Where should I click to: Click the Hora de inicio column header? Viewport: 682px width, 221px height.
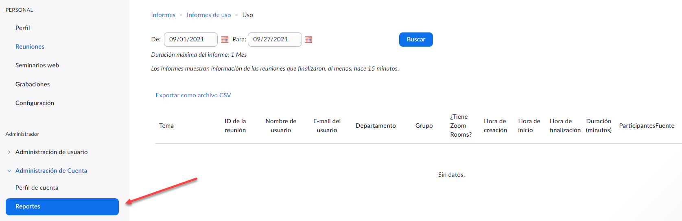(529, 126)
